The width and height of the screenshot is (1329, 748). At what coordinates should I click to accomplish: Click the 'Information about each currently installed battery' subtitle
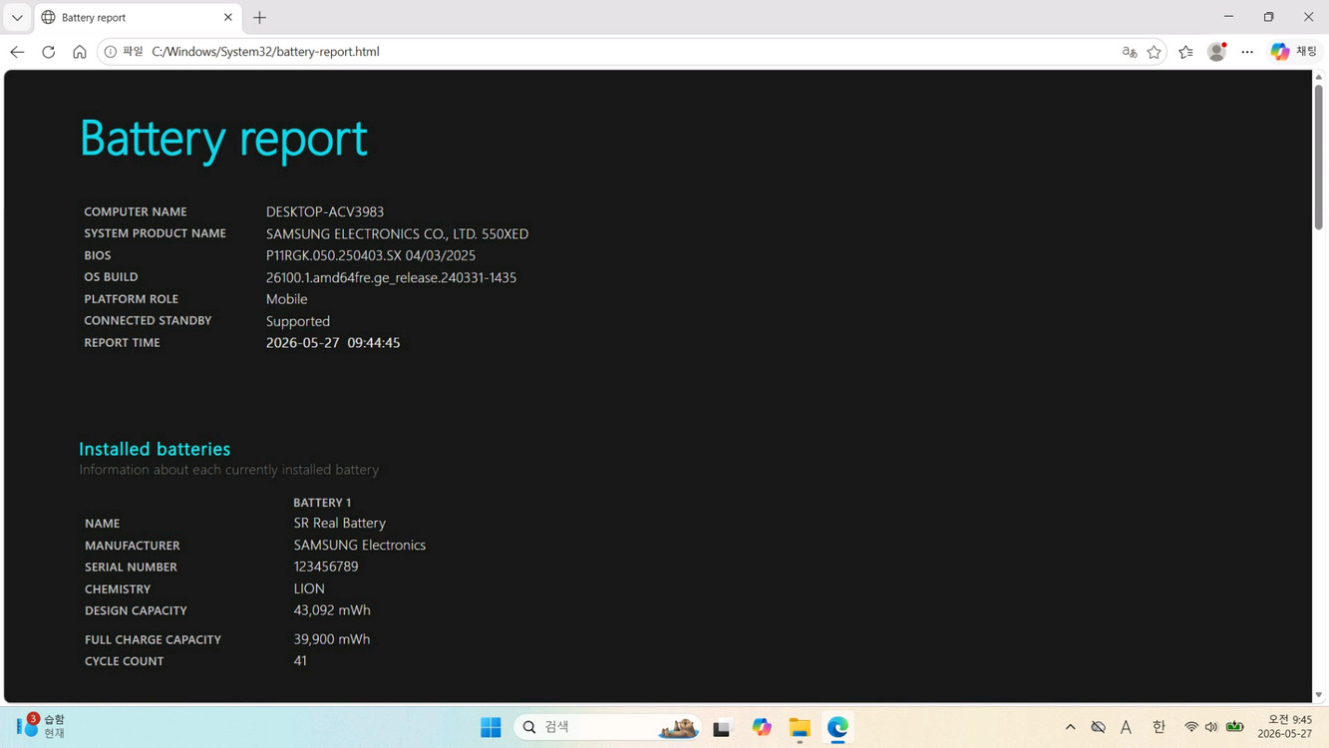[x=229, y=470]
